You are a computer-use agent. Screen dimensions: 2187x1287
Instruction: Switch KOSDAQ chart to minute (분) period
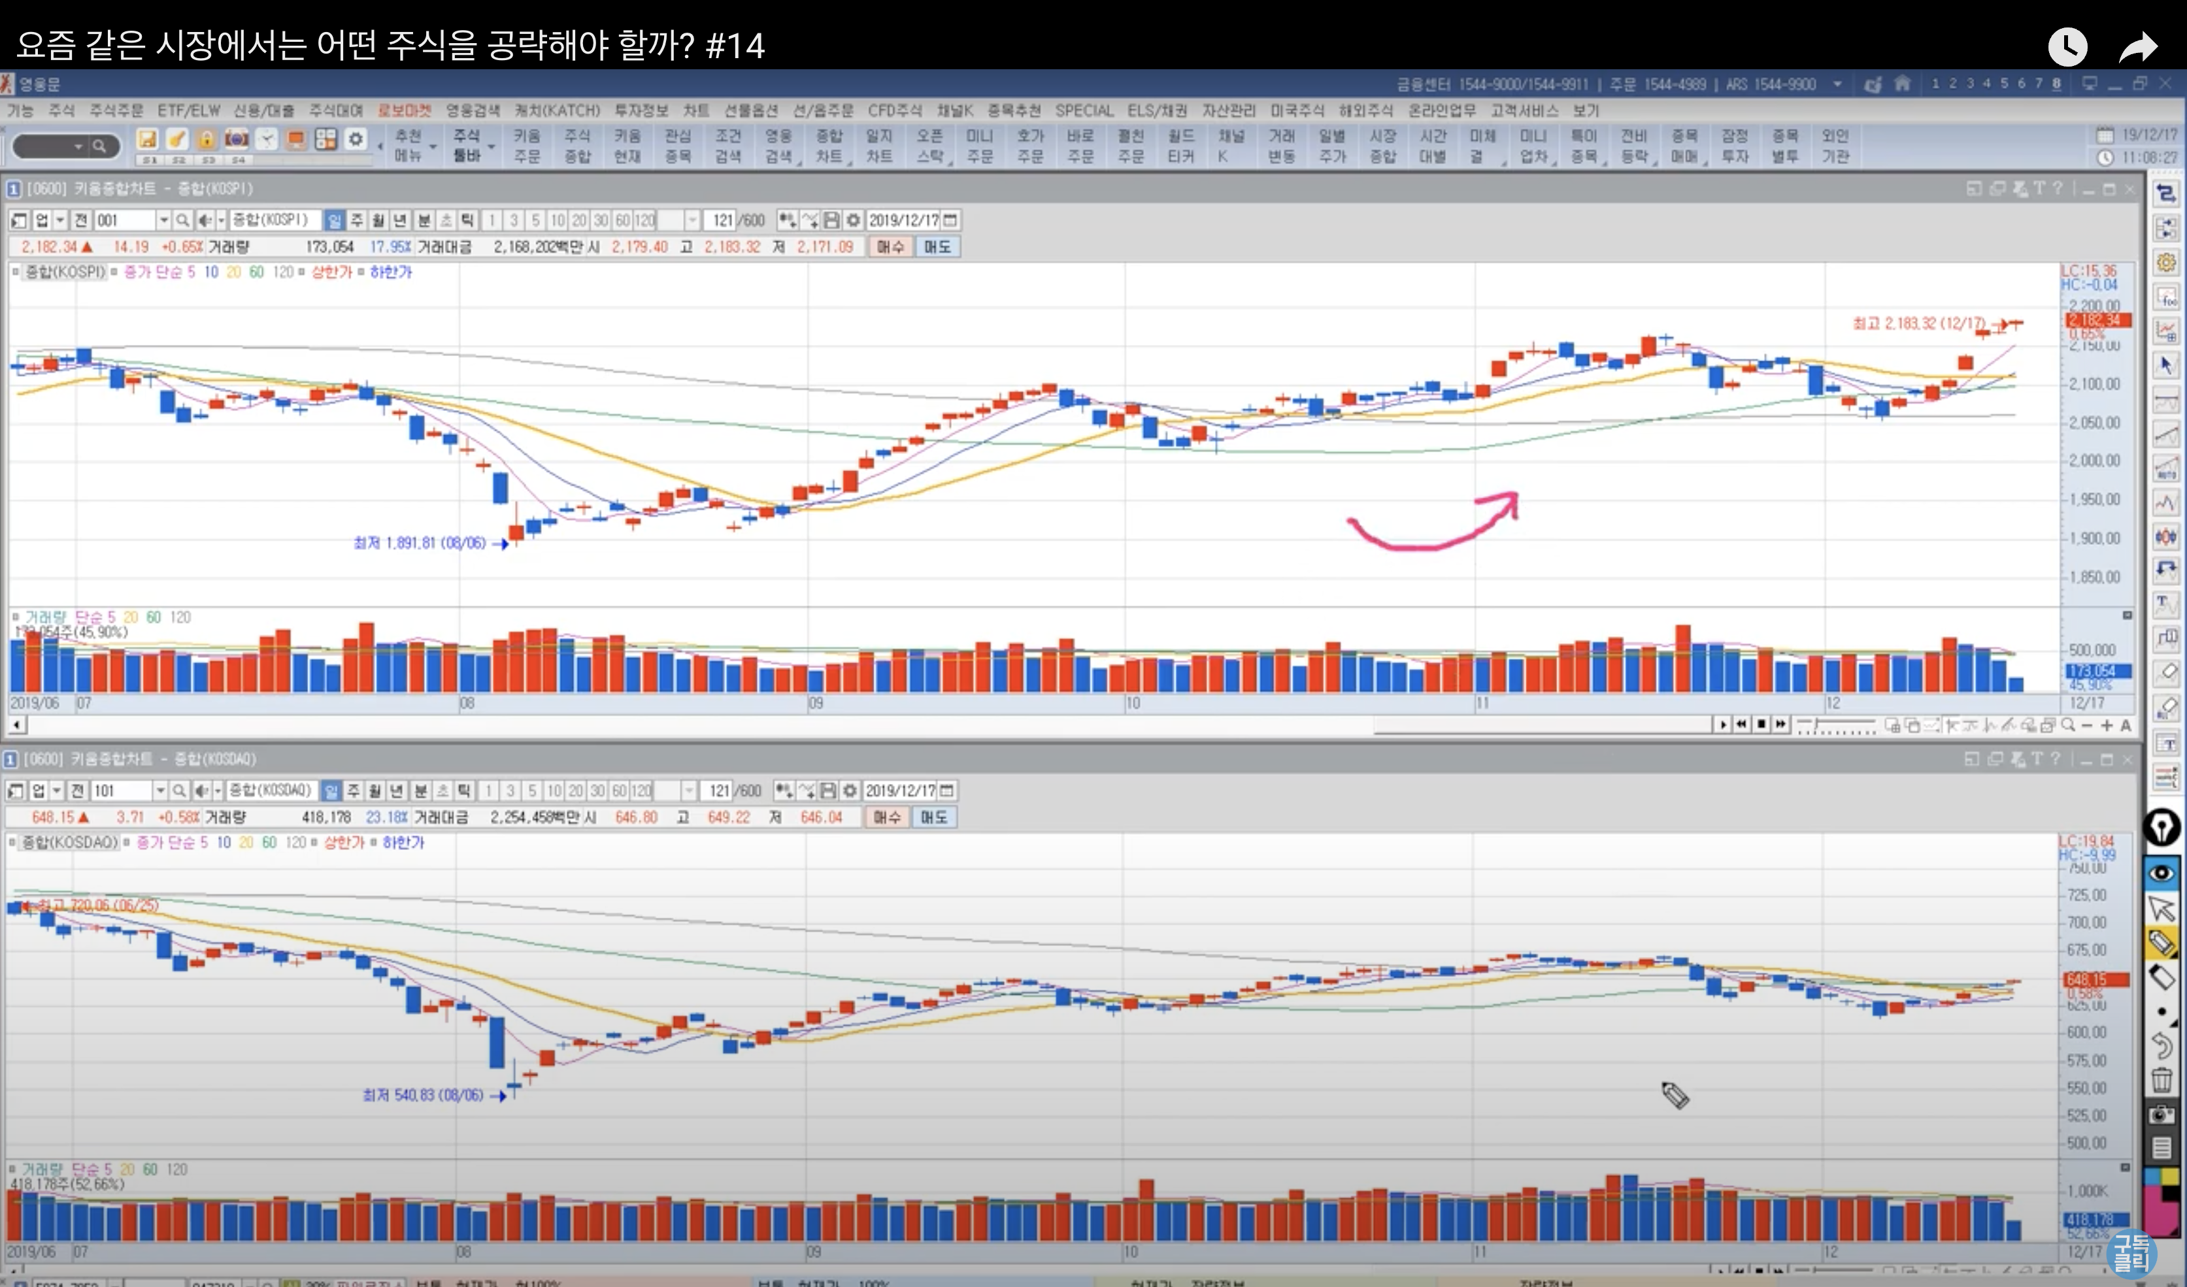420,790
